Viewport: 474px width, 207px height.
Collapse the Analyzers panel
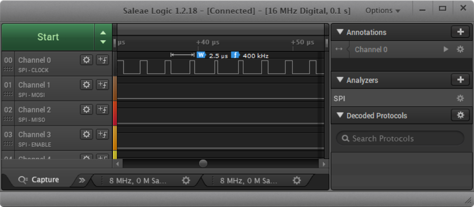[340, 80]
